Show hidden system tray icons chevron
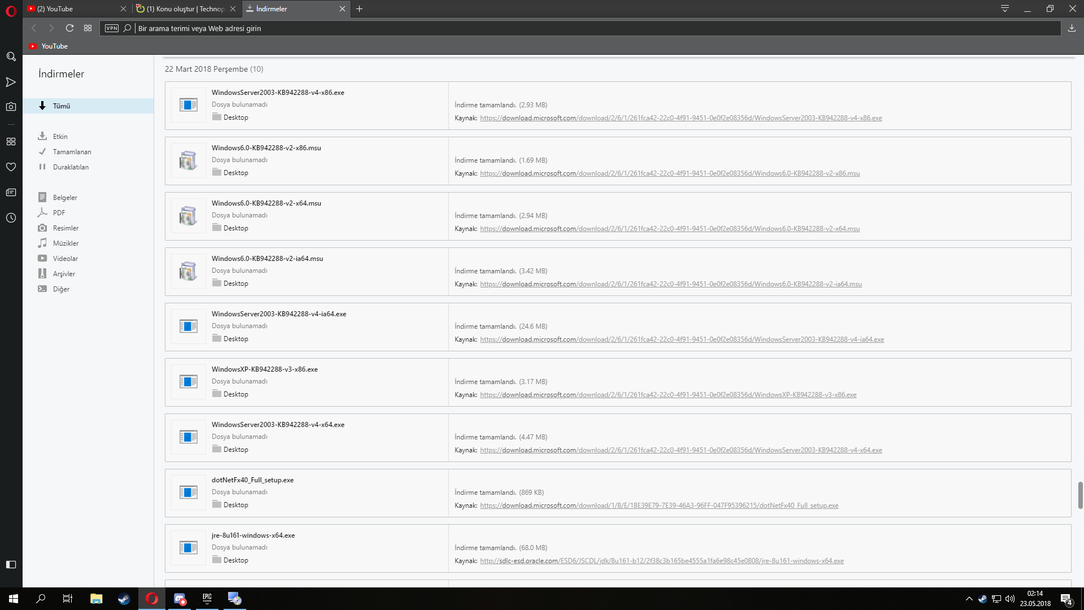1084x610 pixels. pyautogui.click(x=969, y=599)
